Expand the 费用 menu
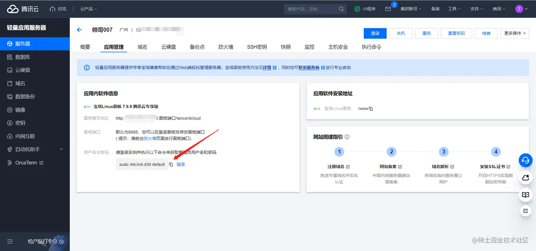The height and width of the screenshot is (251, 536). tap(499, 9)
